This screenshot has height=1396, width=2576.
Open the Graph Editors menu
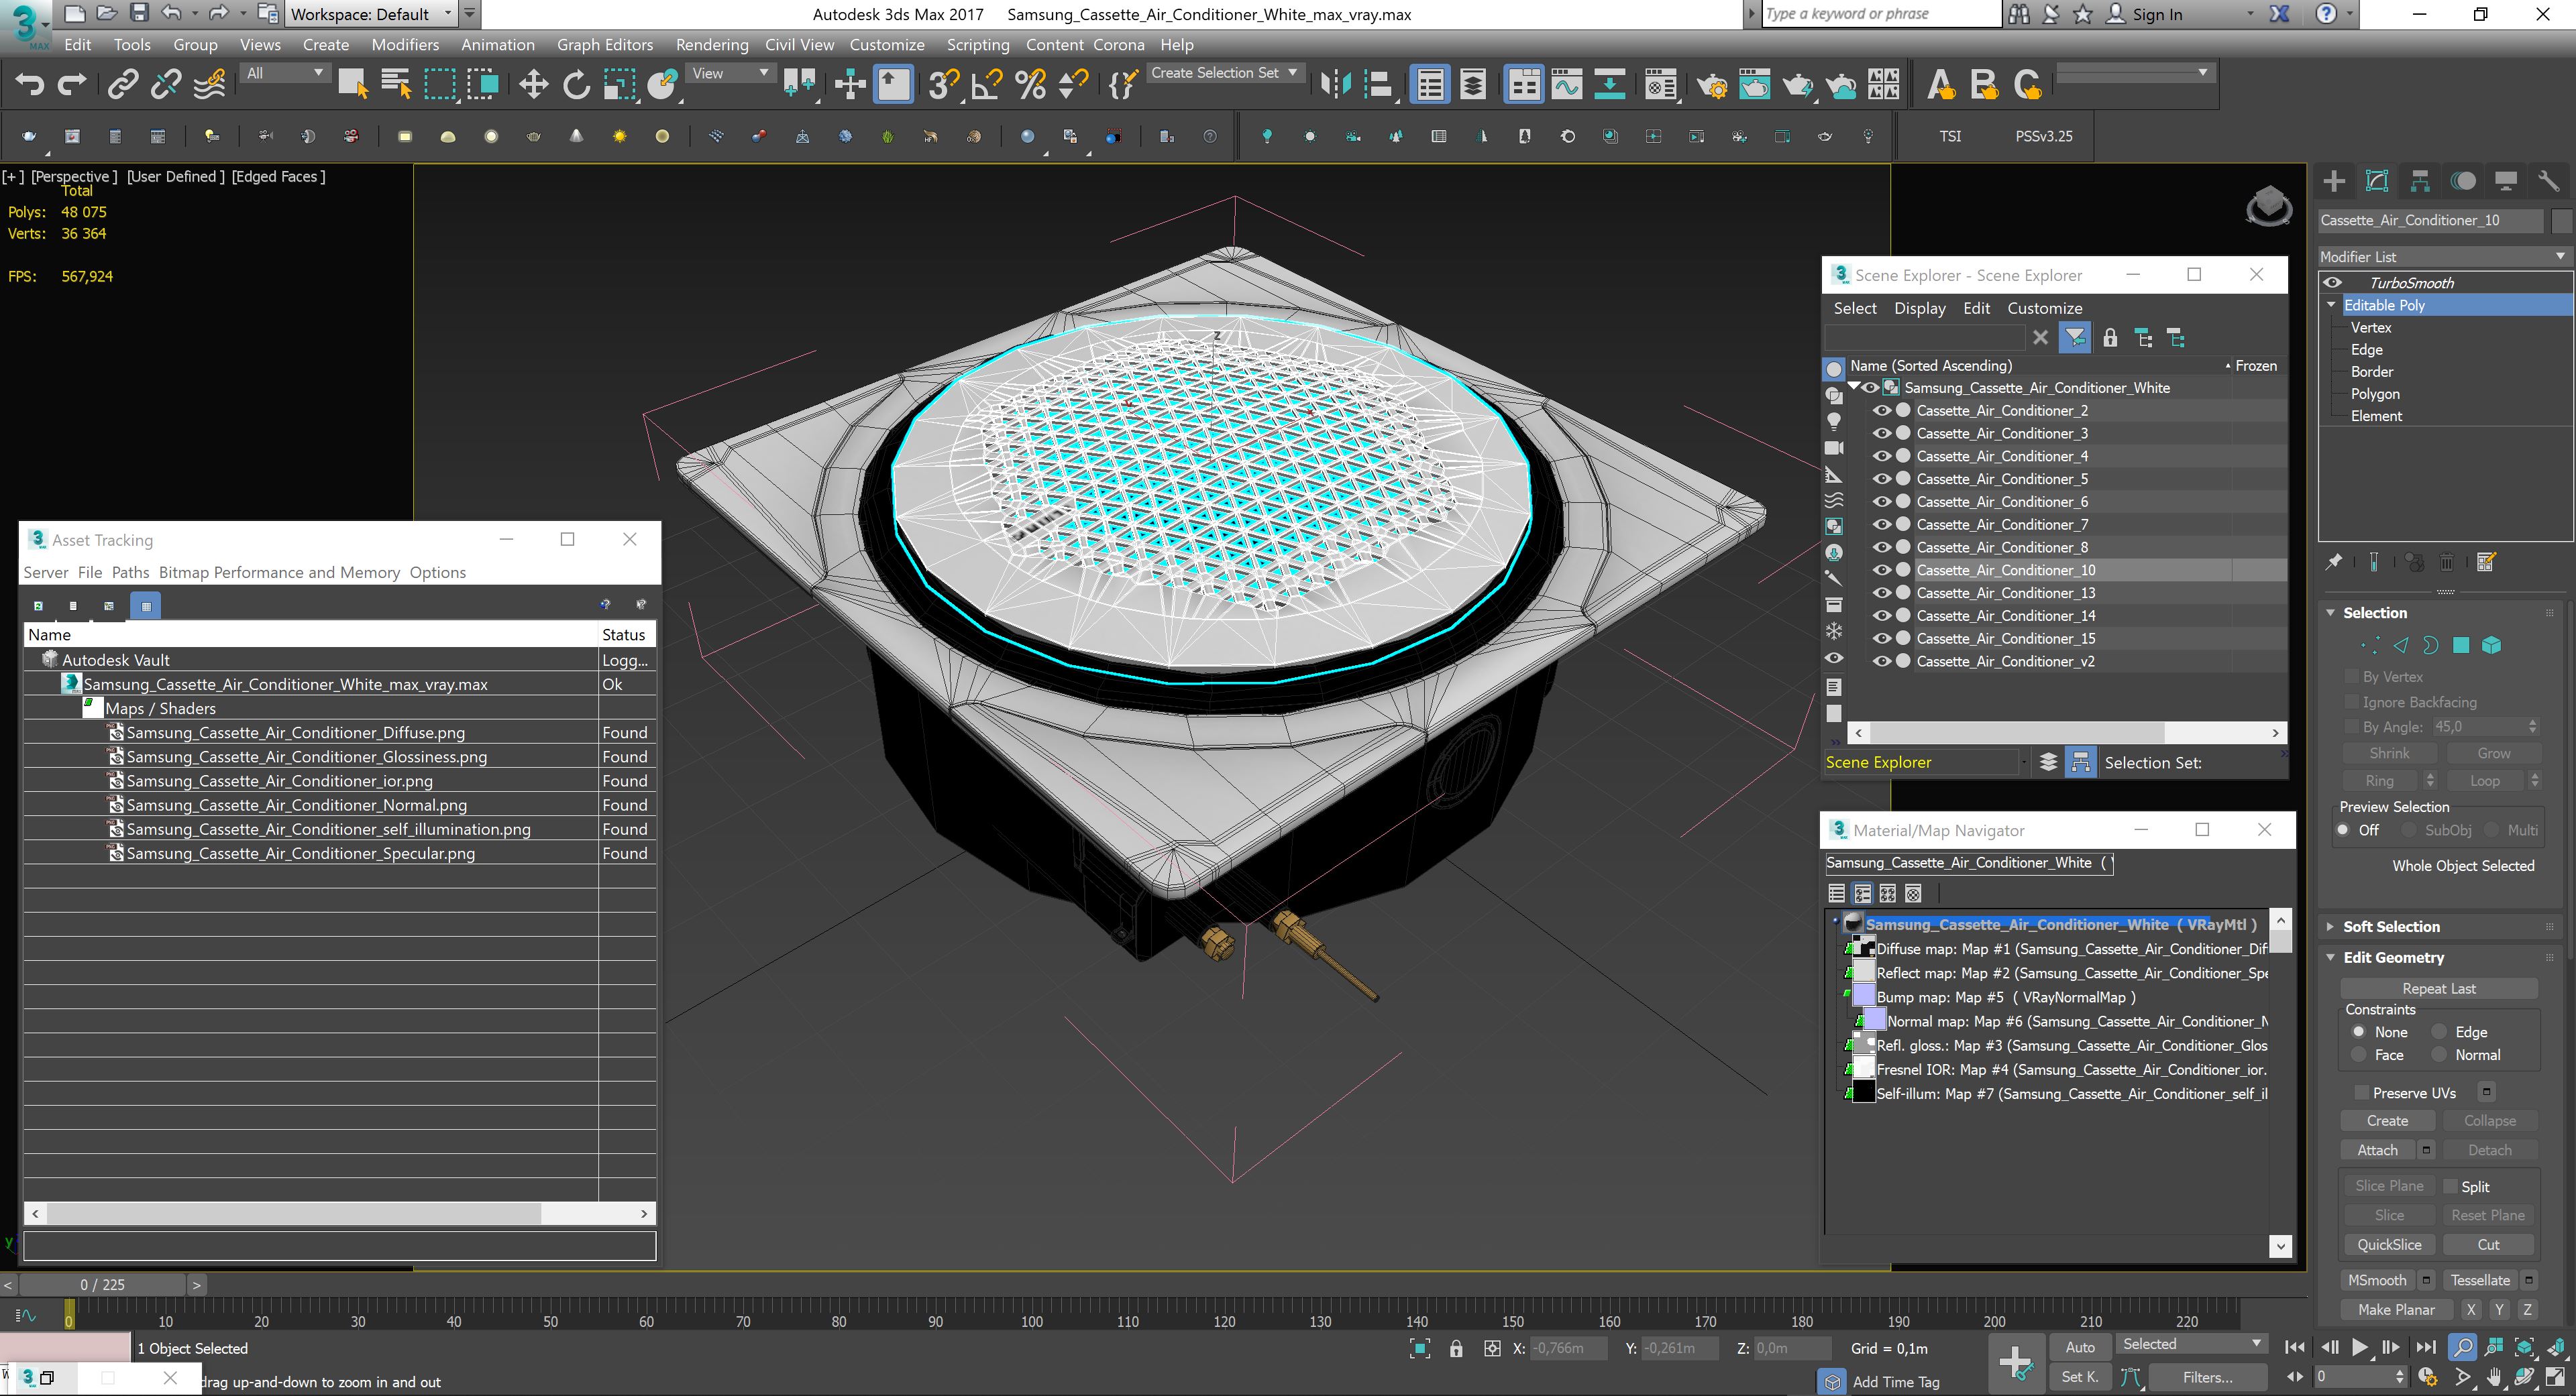[x=604, y=44]
